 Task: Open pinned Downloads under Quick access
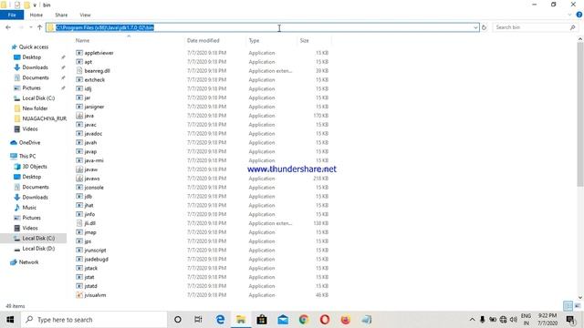pyautogui.click(x=35, y=67)
